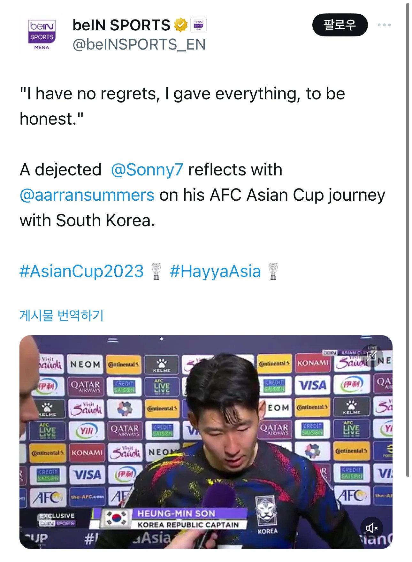
Task: Click the trophy emoji after #HayyaAsia
Action: pyautogui.click(x=273, y=271)
